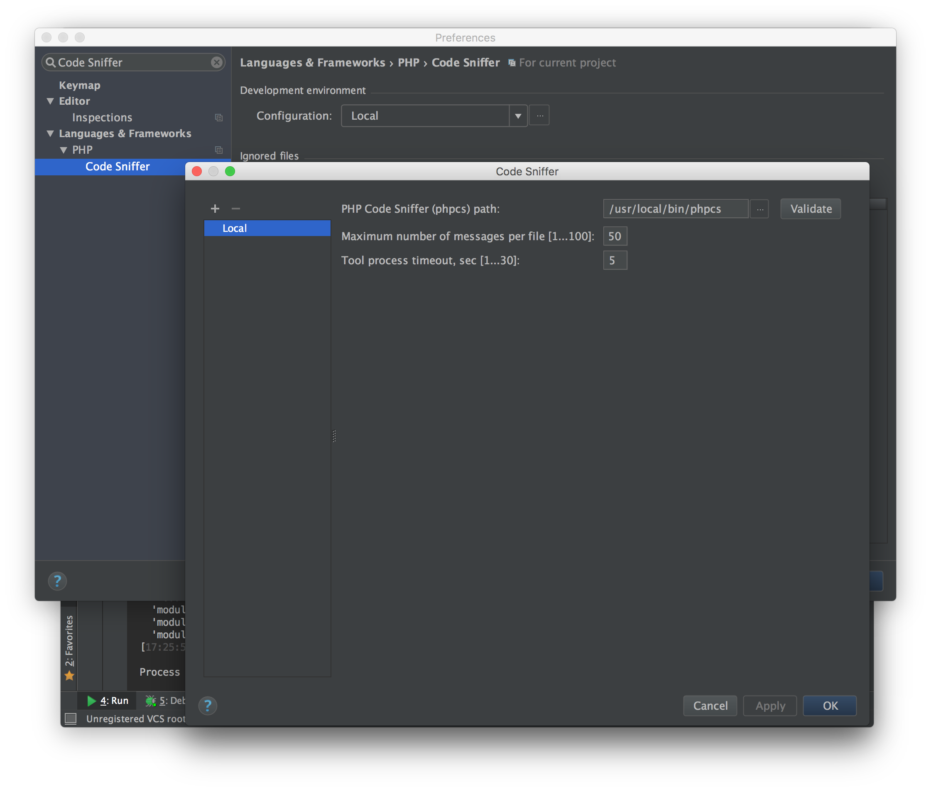This screenshot has height=792, width=931.
Task: Collapse Languages & Frameworks tree node
Action: click(x=50, y=133)
